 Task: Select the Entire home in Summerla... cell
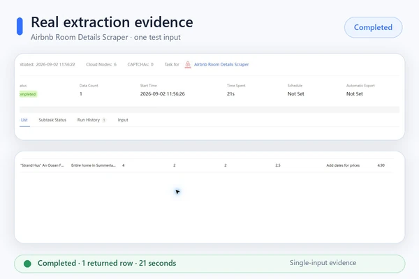tap(94, 165)
